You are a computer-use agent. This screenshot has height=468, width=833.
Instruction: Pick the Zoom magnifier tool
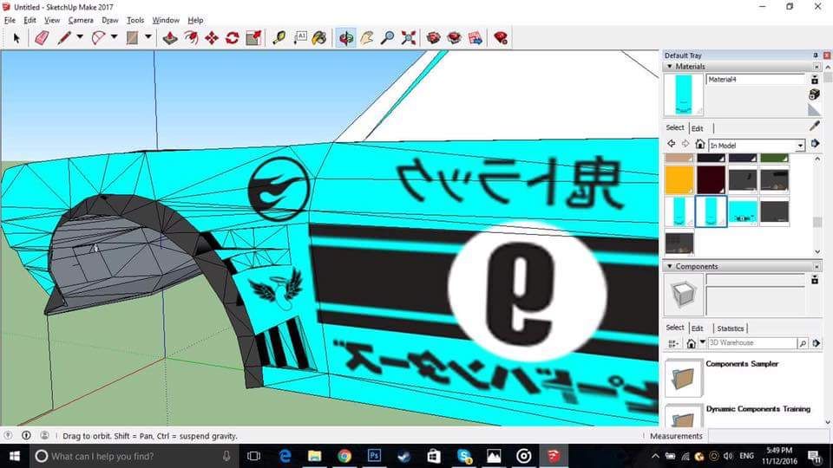[x=388, y=38]
